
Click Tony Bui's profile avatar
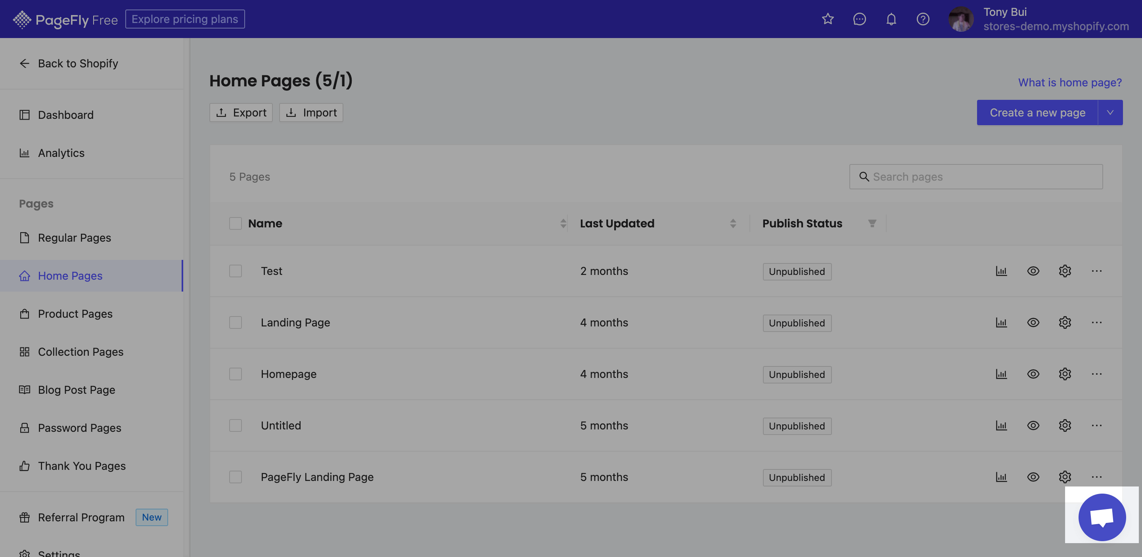point(961,19)
